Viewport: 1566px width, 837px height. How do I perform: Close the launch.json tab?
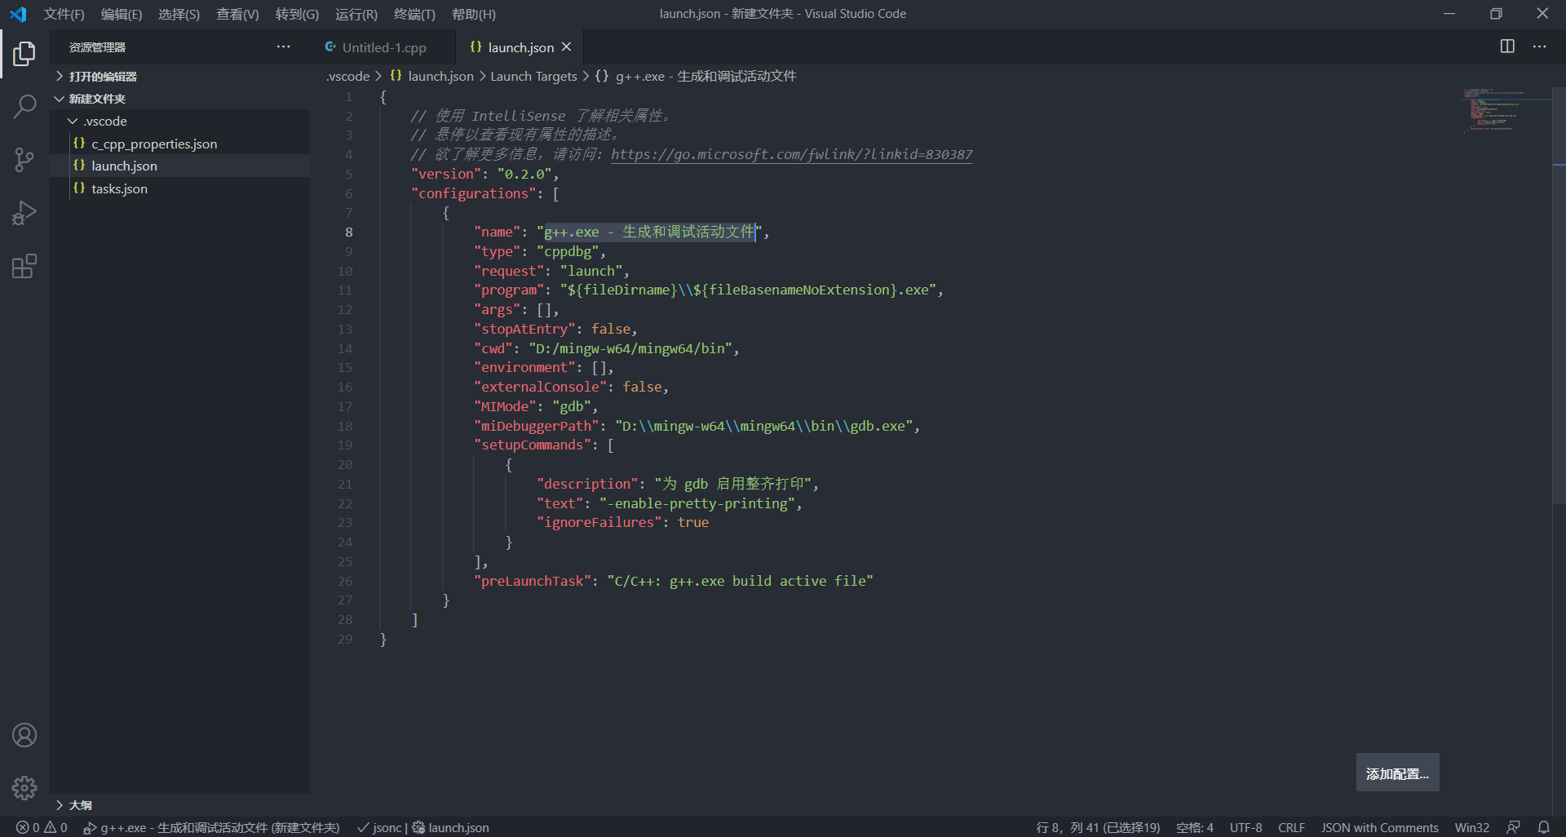[x=567, y=47]
